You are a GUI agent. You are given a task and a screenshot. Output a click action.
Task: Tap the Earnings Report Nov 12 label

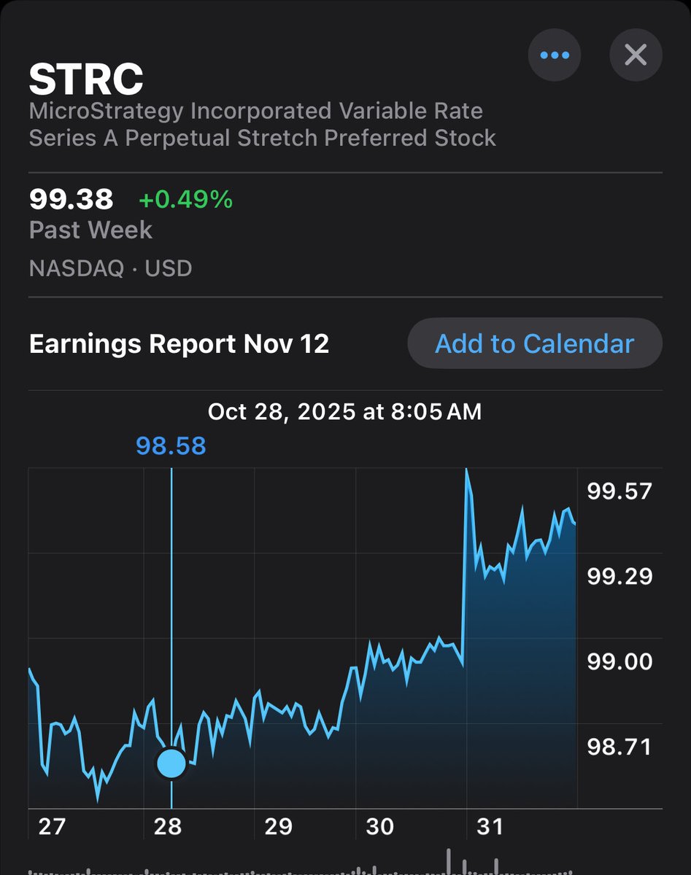coord(179,343)
